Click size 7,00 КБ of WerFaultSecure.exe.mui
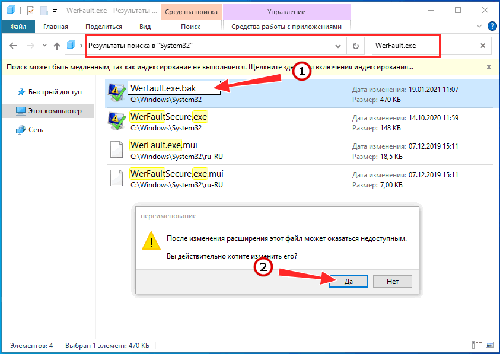Viewport: 500px width, 354px height. coord(391,185)
